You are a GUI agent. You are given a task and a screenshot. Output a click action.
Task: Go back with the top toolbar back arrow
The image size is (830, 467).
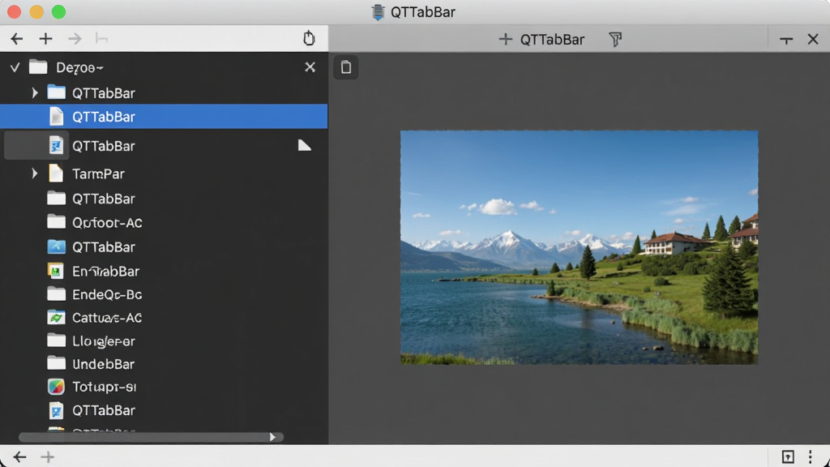point(17,39)
